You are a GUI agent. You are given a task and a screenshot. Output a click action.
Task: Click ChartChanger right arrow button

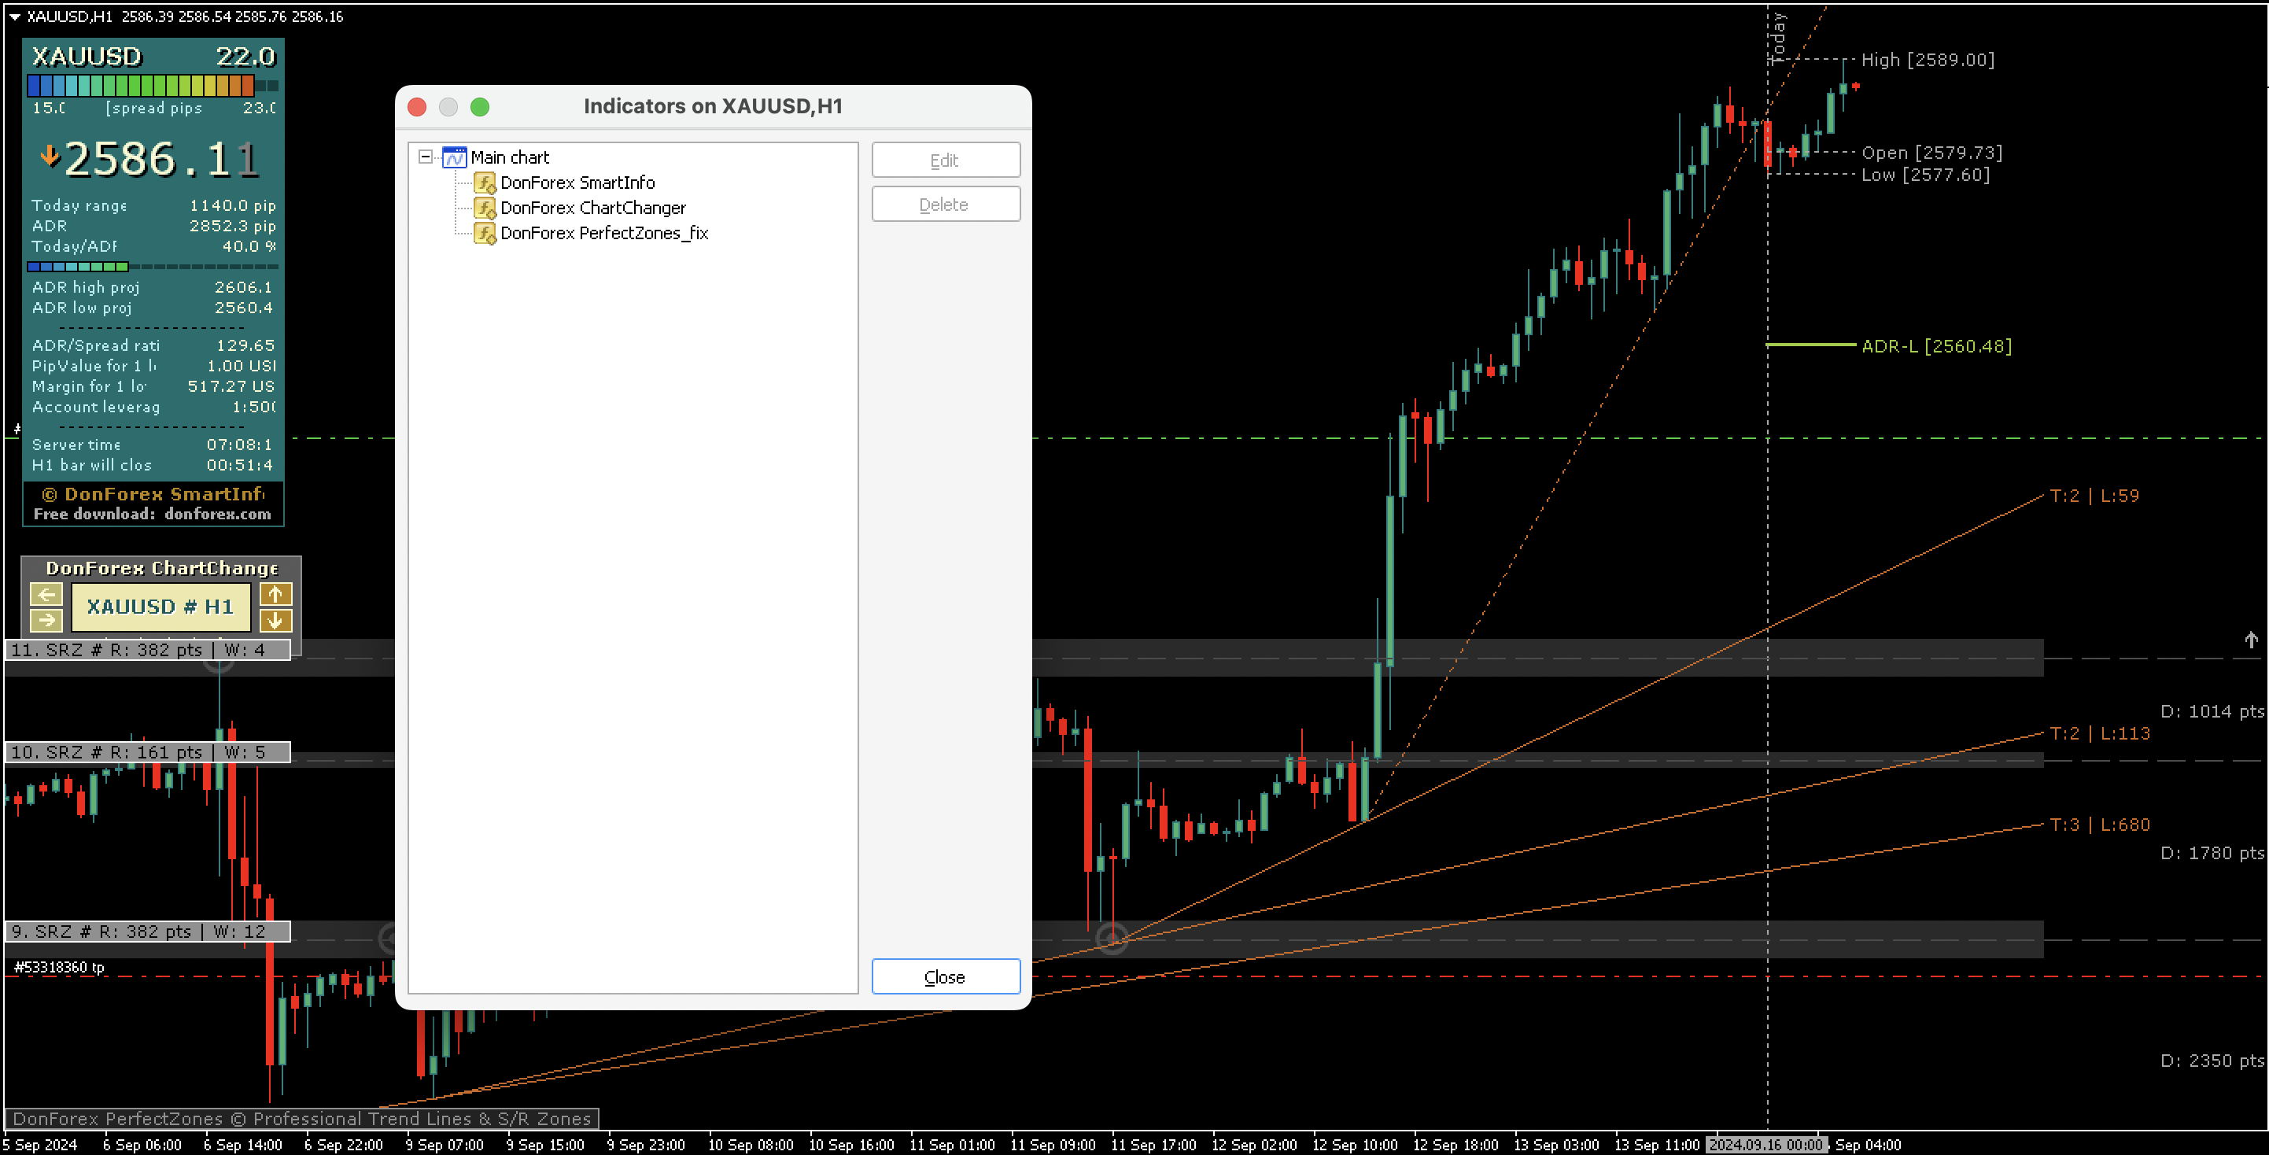pos(46,620)
